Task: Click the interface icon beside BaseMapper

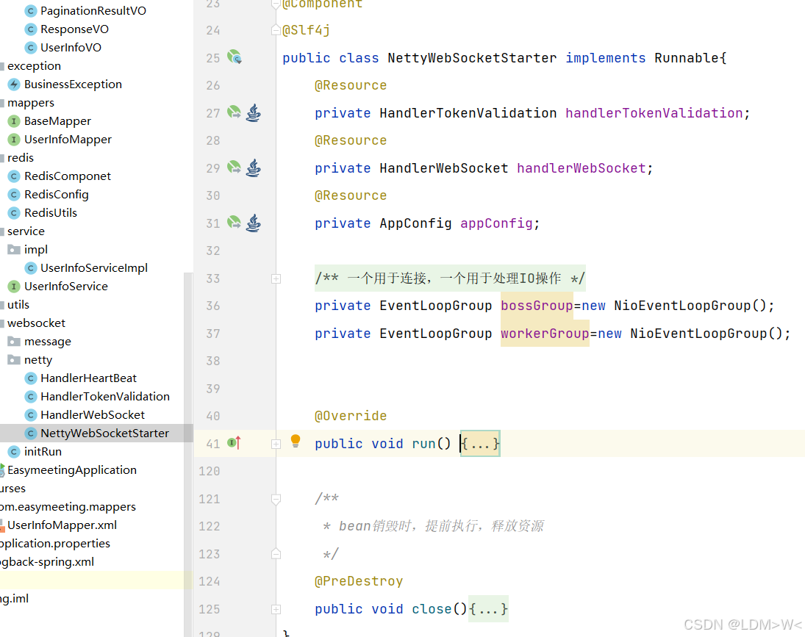Action: coord(15,121)
